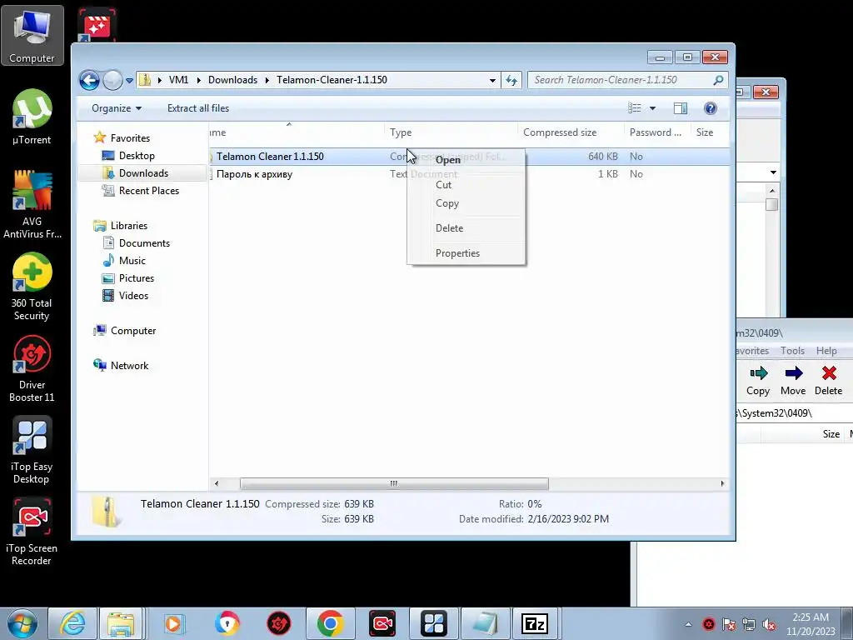Viewport: 853px width, 640px height.
Task: Open dropdown arrow in background window
Action: (773, 172)
